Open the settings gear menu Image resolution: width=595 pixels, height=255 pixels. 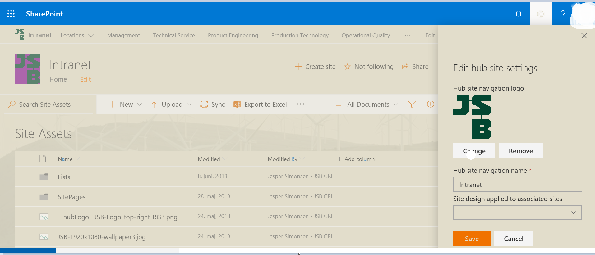tap(541, 14)
